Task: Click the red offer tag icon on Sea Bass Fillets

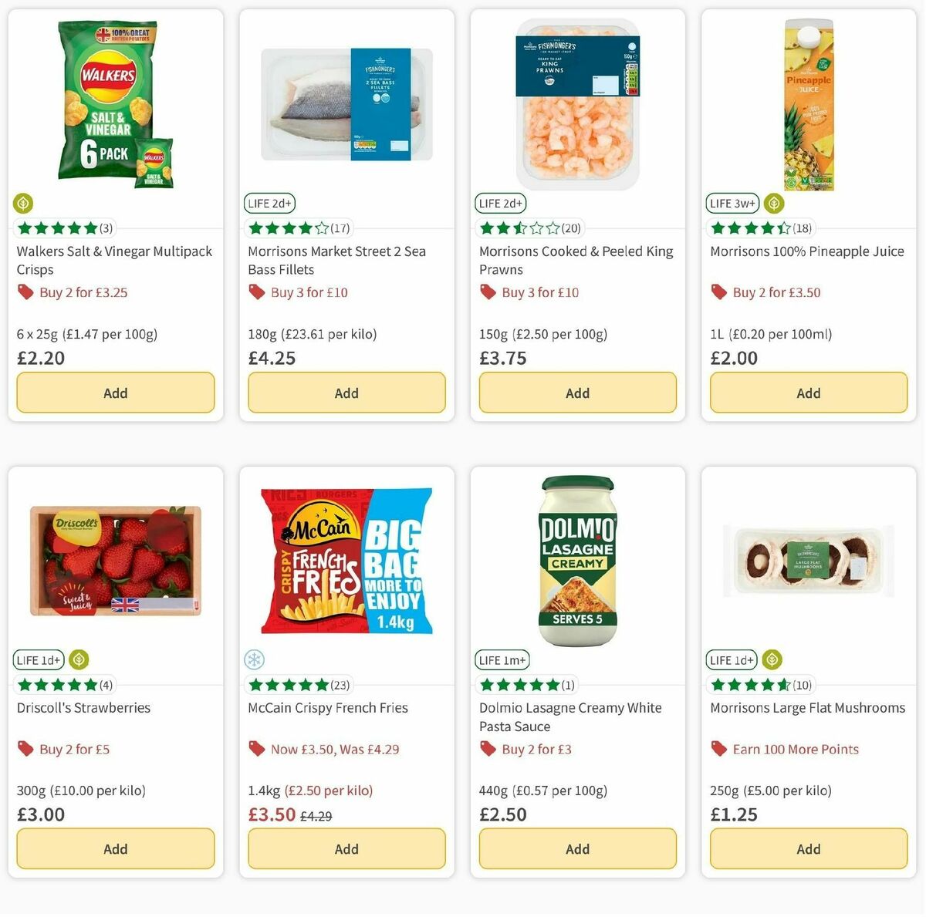Action: pyautogui.click(x=255, y=292)
